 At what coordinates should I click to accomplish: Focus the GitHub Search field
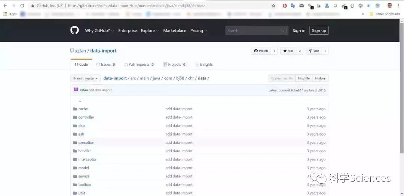click(x=257, y=31)
